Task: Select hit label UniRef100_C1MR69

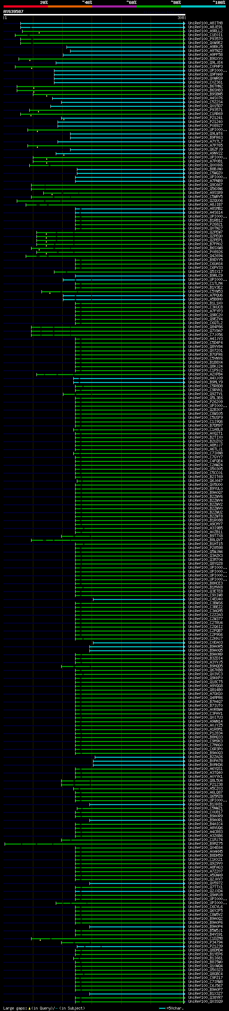Action: pyautogui.click(x=205, y=114)
